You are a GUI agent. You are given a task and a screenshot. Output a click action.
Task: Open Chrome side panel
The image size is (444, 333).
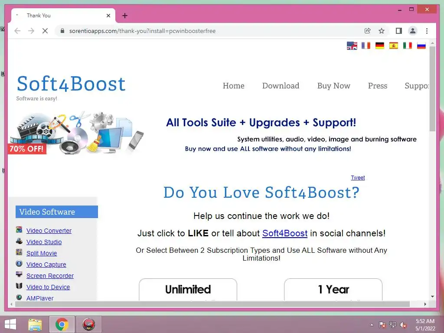click(399, 31)
